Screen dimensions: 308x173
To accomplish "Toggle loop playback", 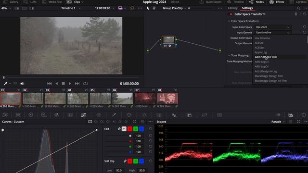I will (86, 84).
